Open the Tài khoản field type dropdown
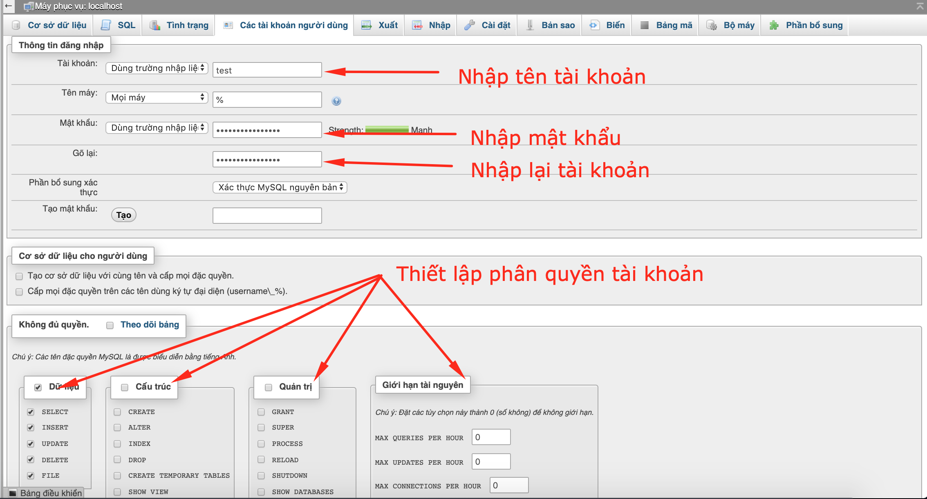The image size is (927, 499). [157, 68]
